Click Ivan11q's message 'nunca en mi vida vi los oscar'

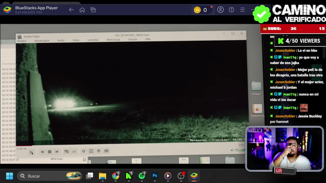coord(294,97)
